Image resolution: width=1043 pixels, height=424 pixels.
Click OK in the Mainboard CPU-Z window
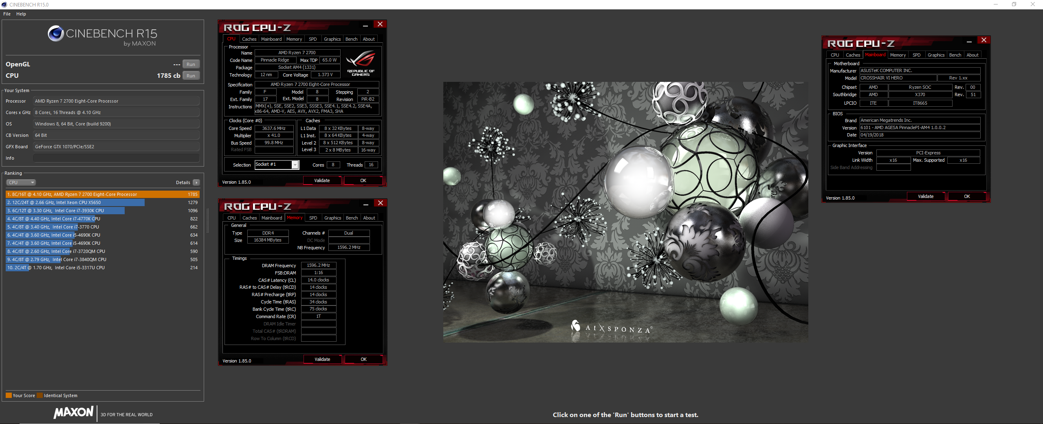(967, 196)
